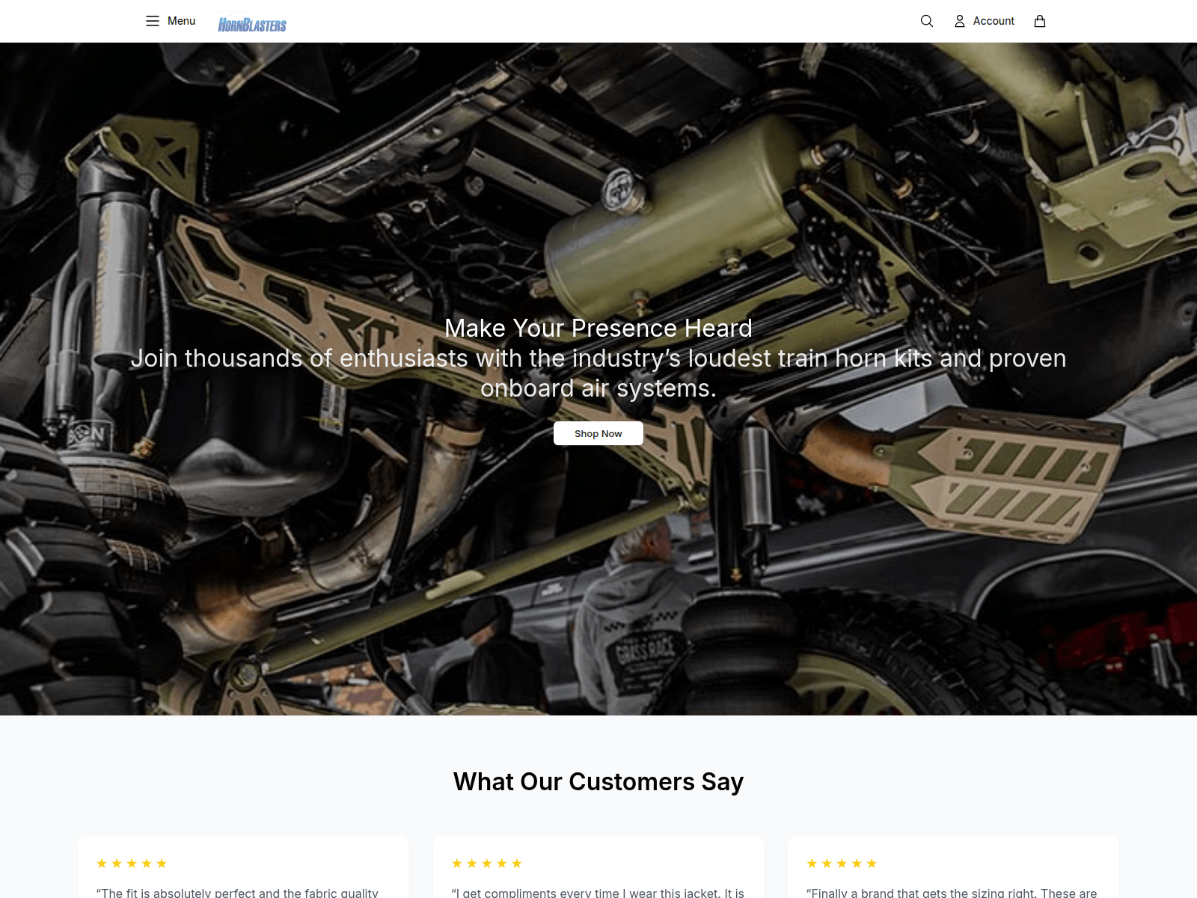Open the Account link
The height and width of the screenshot is (898, 1197).
tap(994, 21)
